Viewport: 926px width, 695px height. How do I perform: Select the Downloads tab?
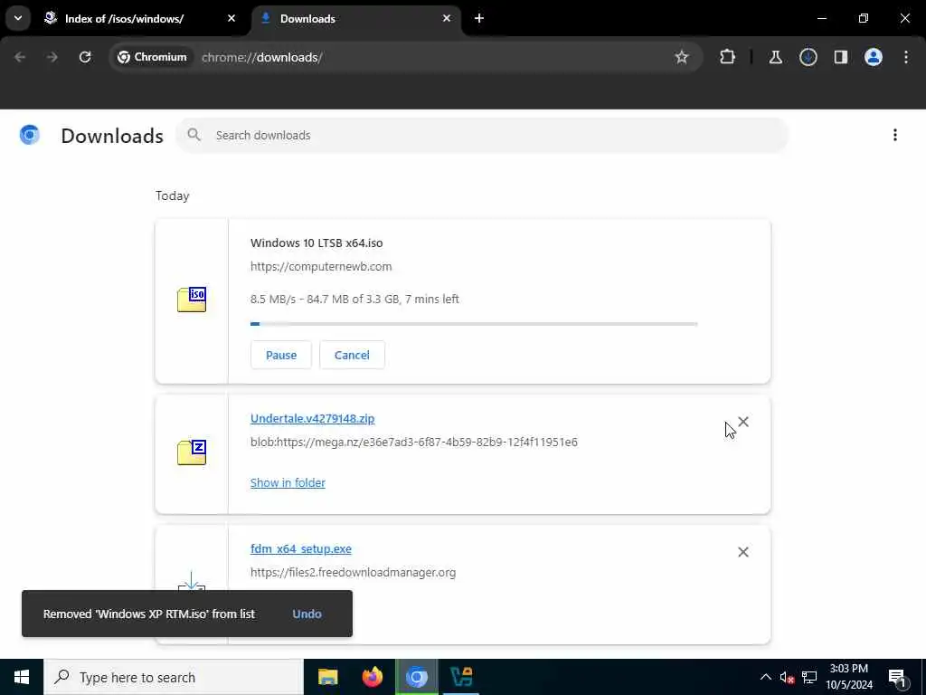[x=307, y=19]
